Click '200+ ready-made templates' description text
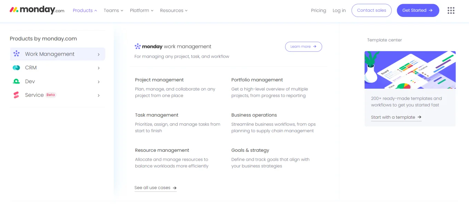The image size is (469, 205). tap(406, 101)
